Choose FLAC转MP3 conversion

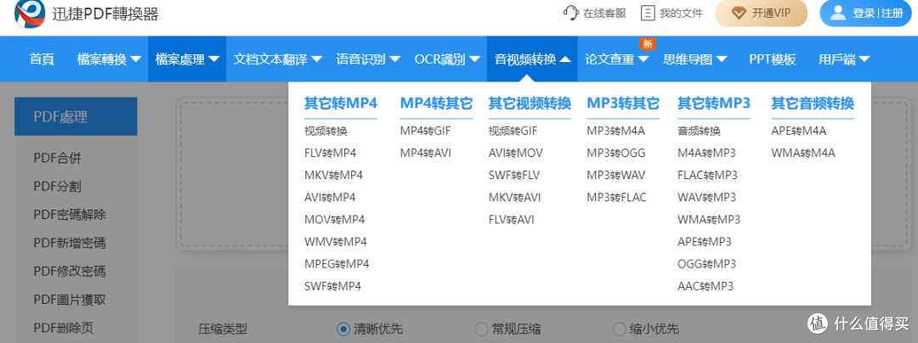(x=707, y=175)
